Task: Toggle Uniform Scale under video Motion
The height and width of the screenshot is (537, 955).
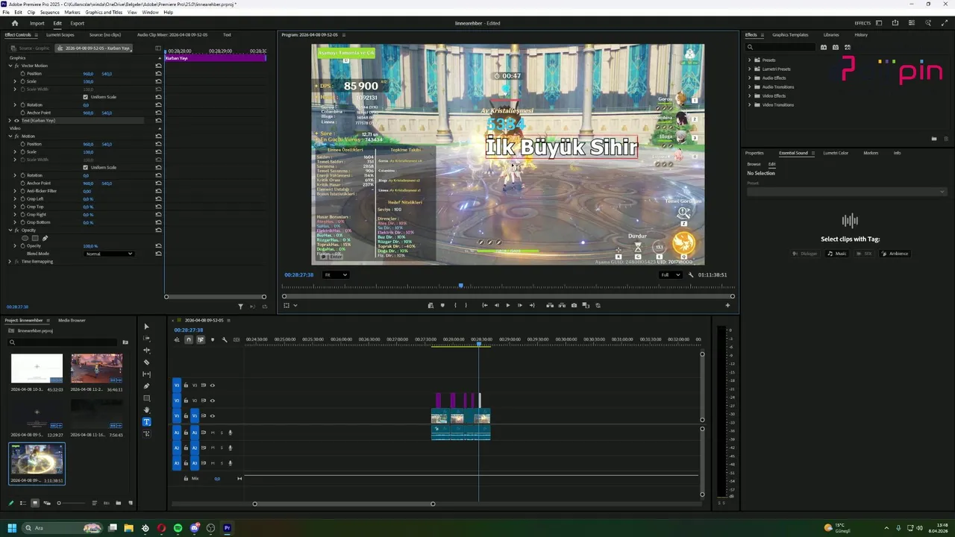Action: point(85,167)
